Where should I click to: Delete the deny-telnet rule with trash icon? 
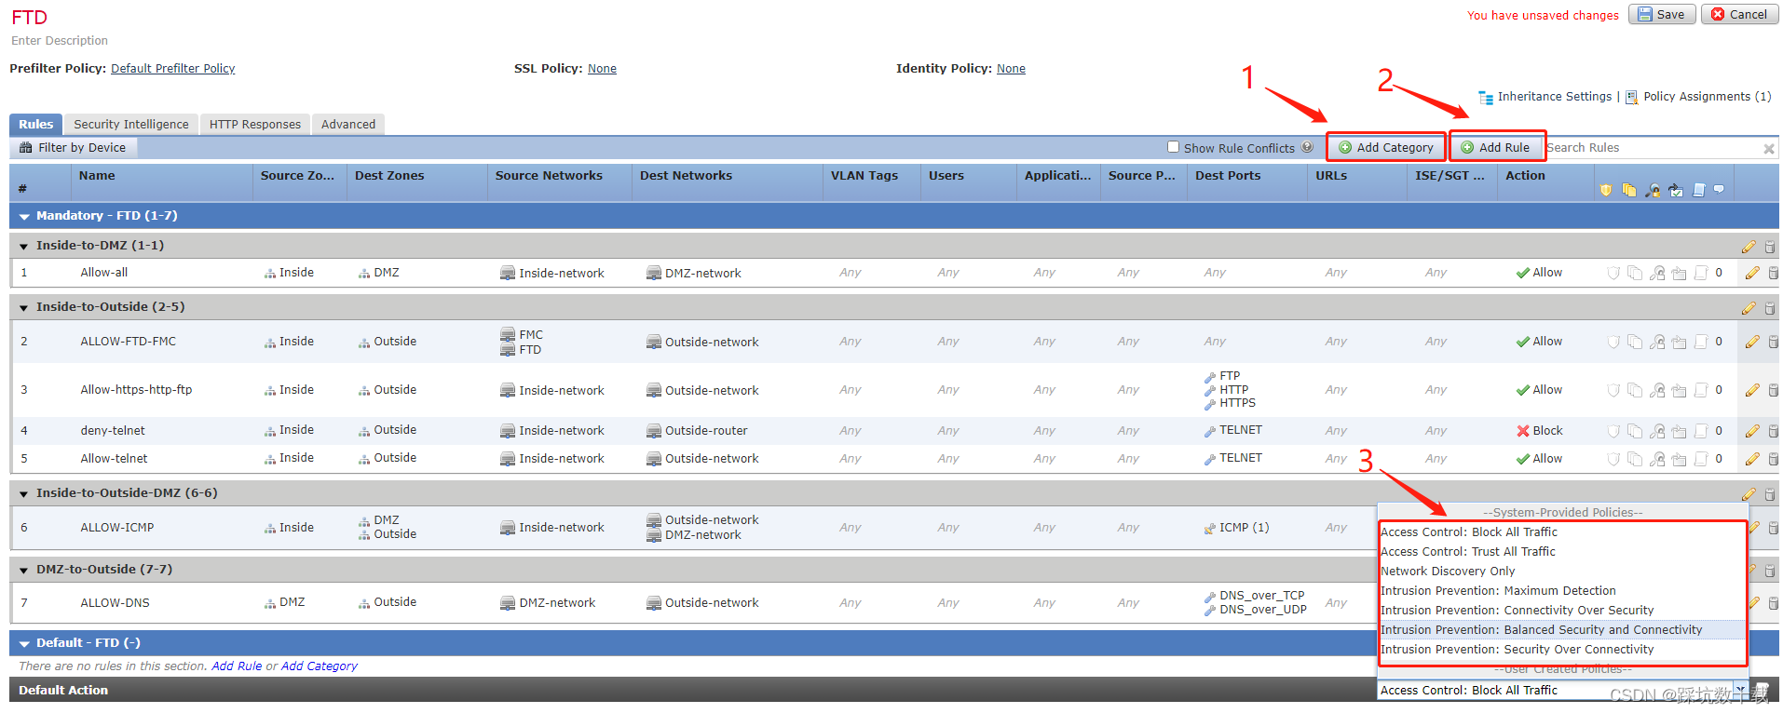pos(1773,431)
